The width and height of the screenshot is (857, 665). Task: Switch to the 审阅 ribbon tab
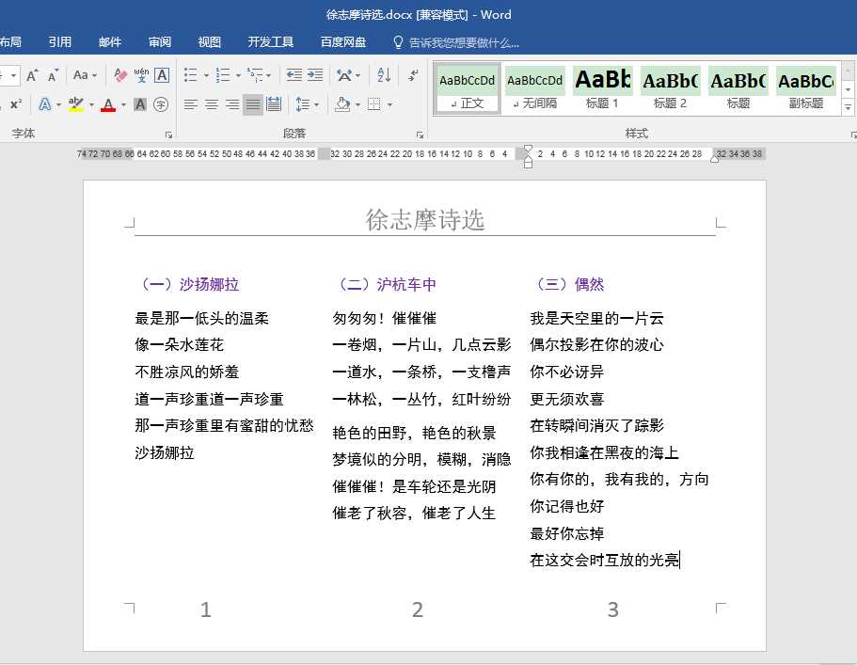click(160, 40)
